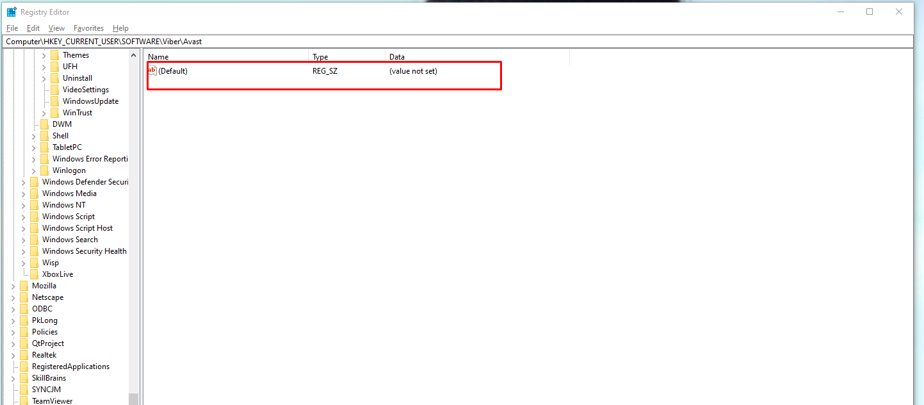Image resolution: width=924 pixels, height=405 pixels.
Task: Expand the Shell key
Action: point(34,136)
